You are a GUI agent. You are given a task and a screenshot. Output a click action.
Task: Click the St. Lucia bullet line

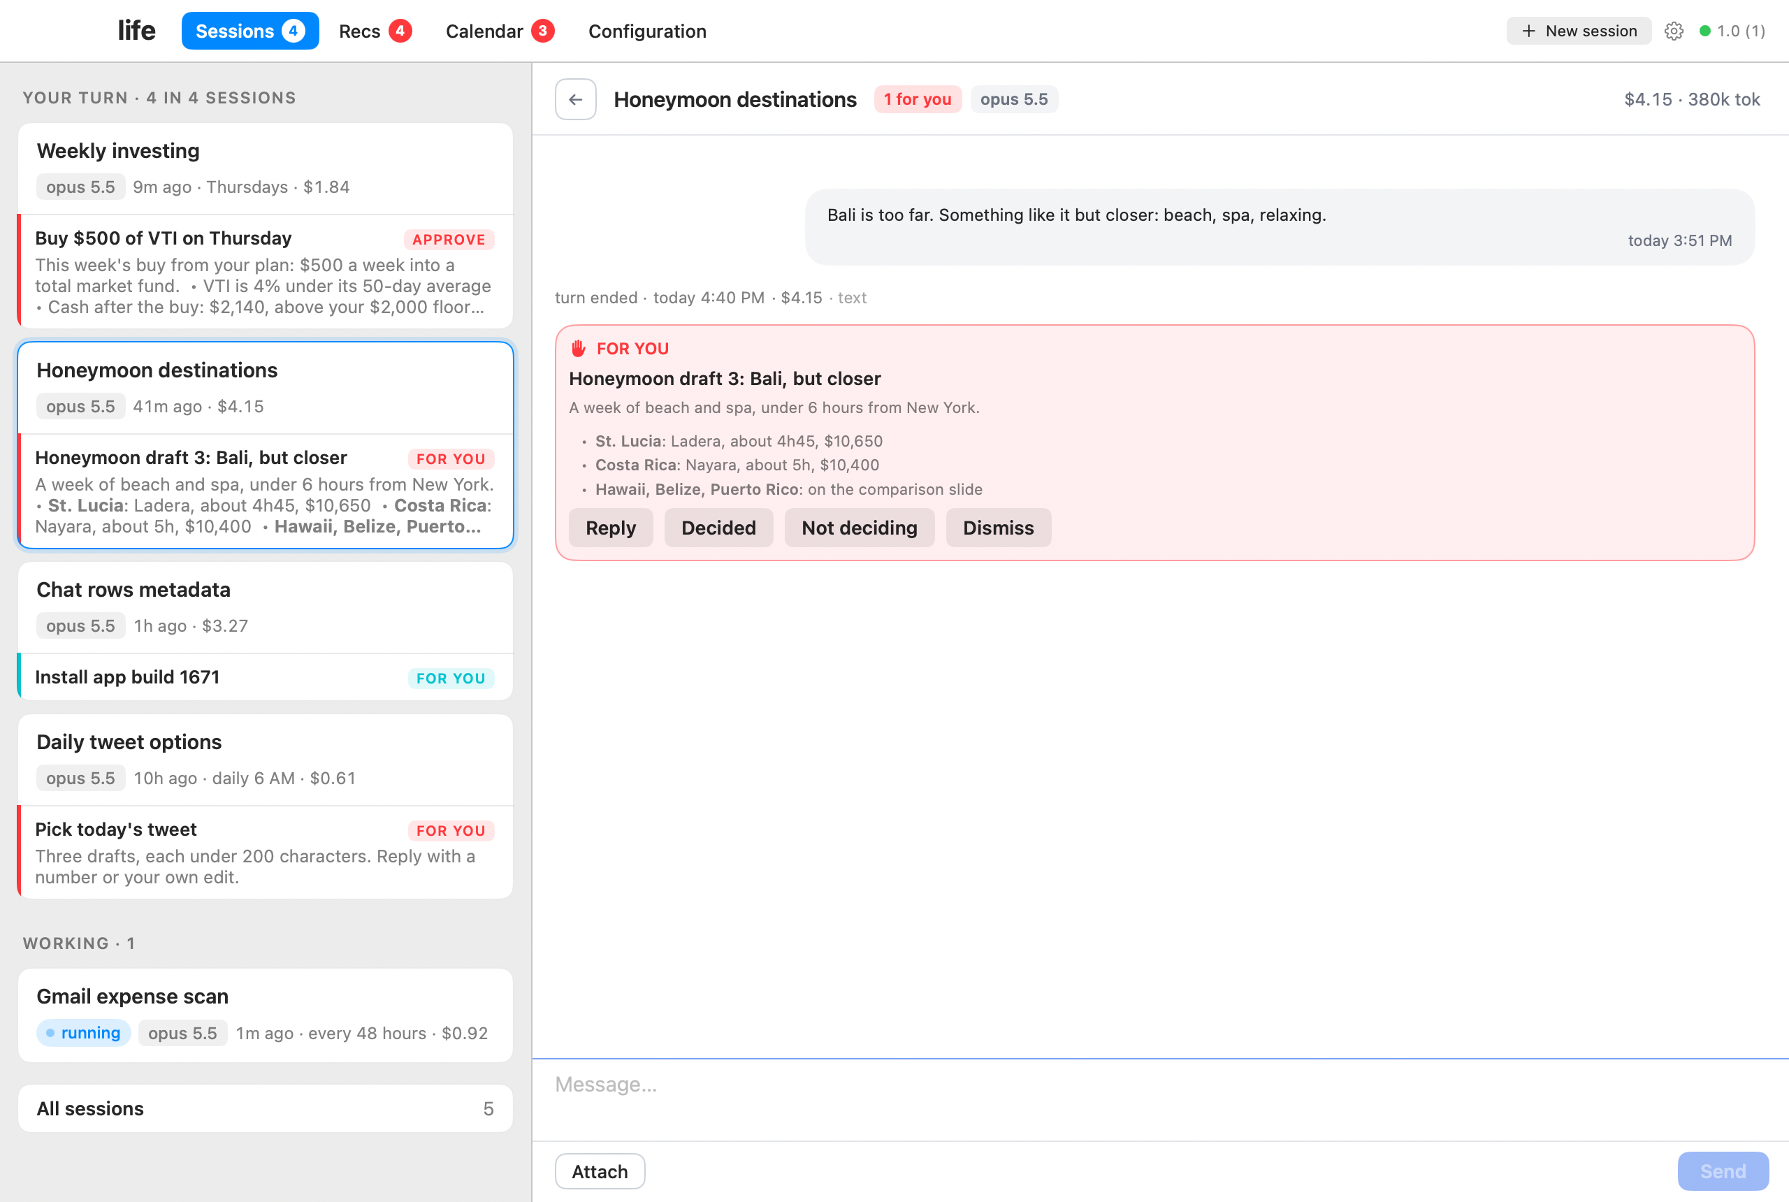(x=739, y=442)
